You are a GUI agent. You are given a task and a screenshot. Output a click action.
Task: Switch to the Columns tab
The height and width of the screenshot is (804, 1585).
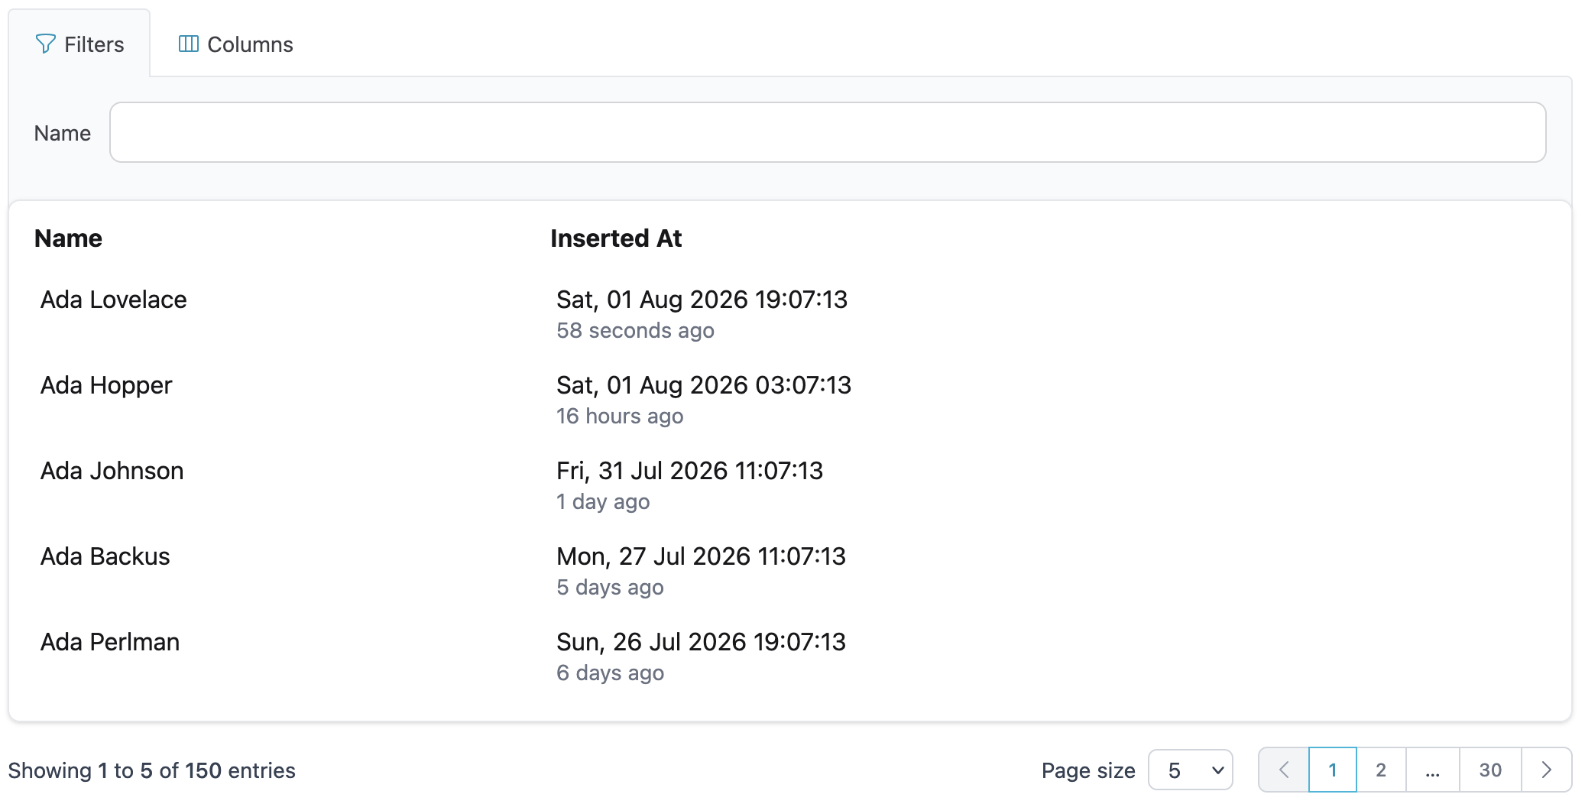[235, 44]
